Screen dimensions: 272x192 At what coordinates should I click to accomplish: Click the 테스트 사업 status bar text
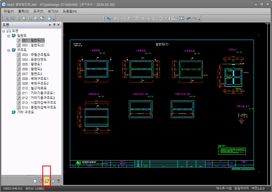click(224, 188)
